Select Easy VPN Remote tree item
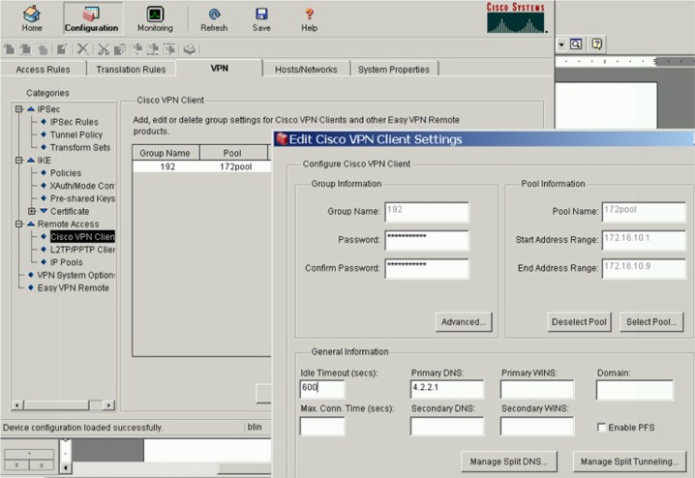 click(x=74, y=288)
